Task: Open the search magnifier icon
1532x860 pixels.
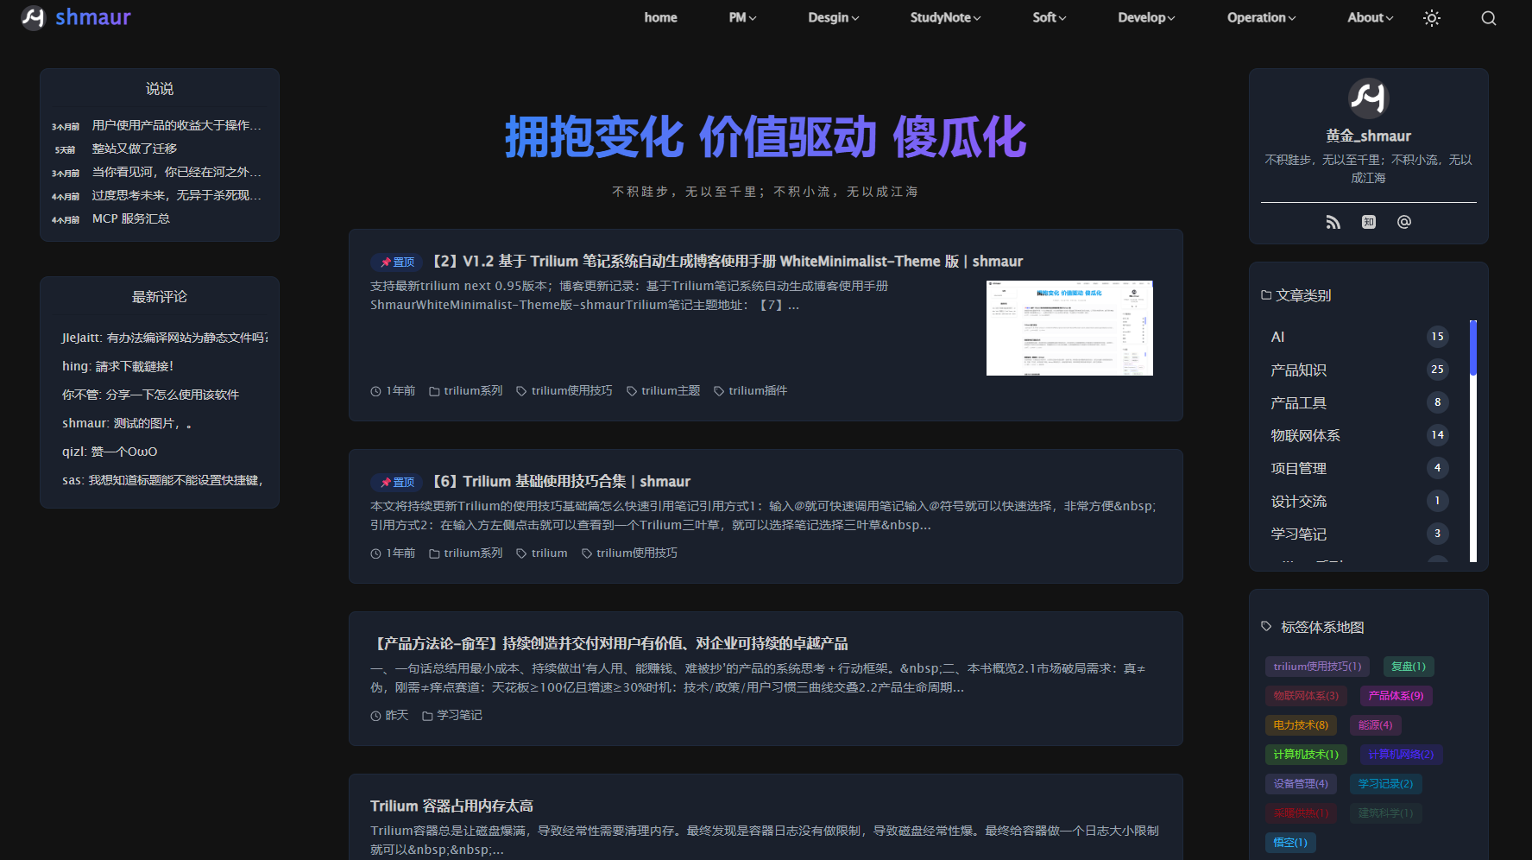Action: point(1488,18)
